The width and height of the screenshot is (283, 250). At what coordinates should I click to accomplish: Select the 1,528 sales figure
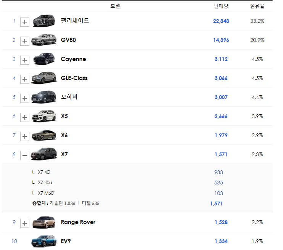(221, 223)
